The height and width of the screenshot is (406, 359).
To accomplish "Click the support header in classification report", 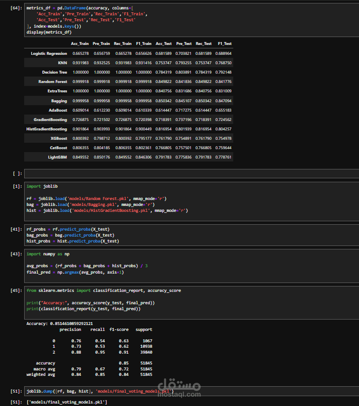I will (x=144, y=329).
